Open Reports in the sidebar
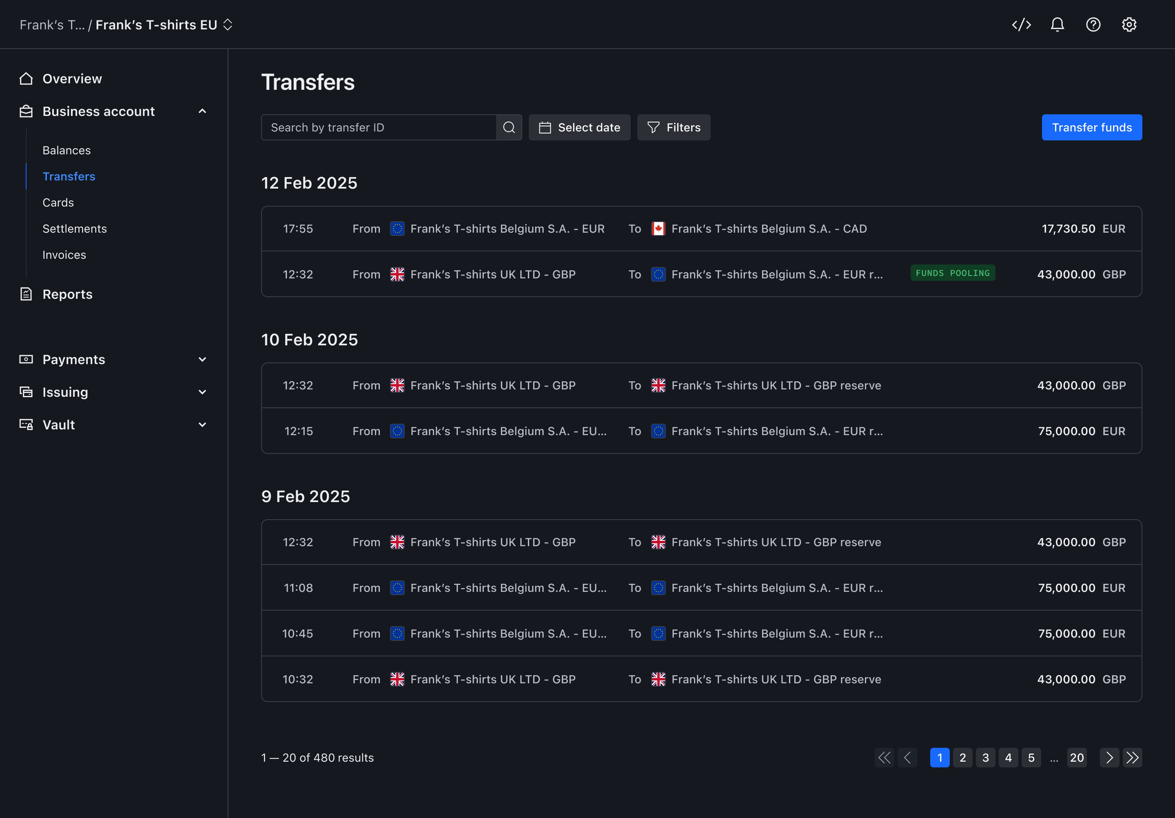 (68, 294)
